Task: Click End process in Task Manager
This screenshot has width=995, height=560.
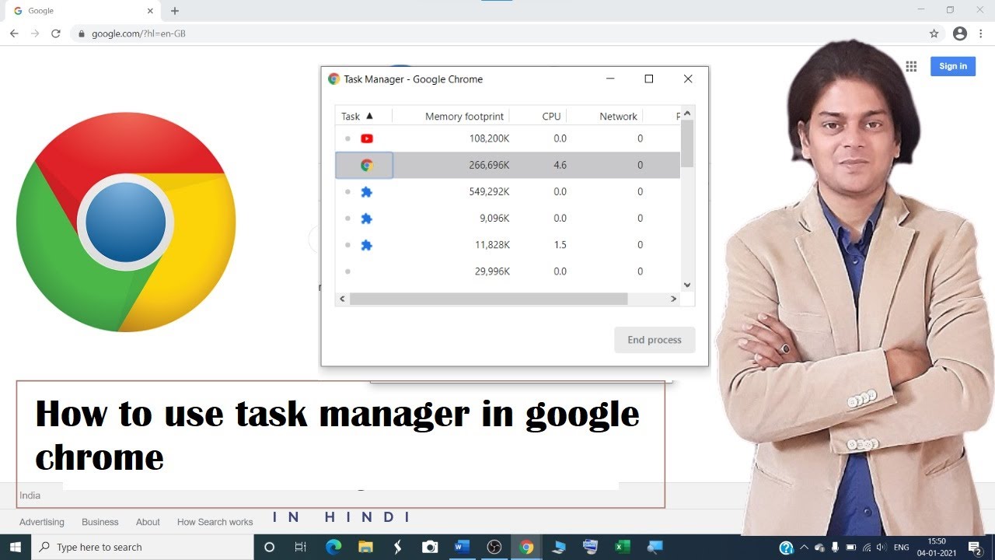Action: [655, 340]
